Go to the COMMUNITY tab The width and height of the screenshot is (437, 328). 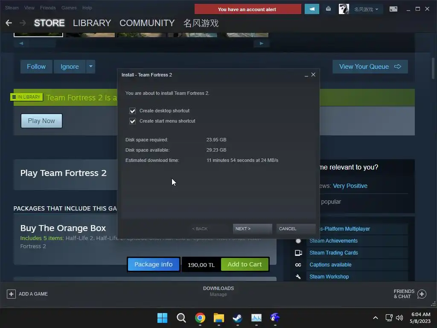[x=147, y=23]
